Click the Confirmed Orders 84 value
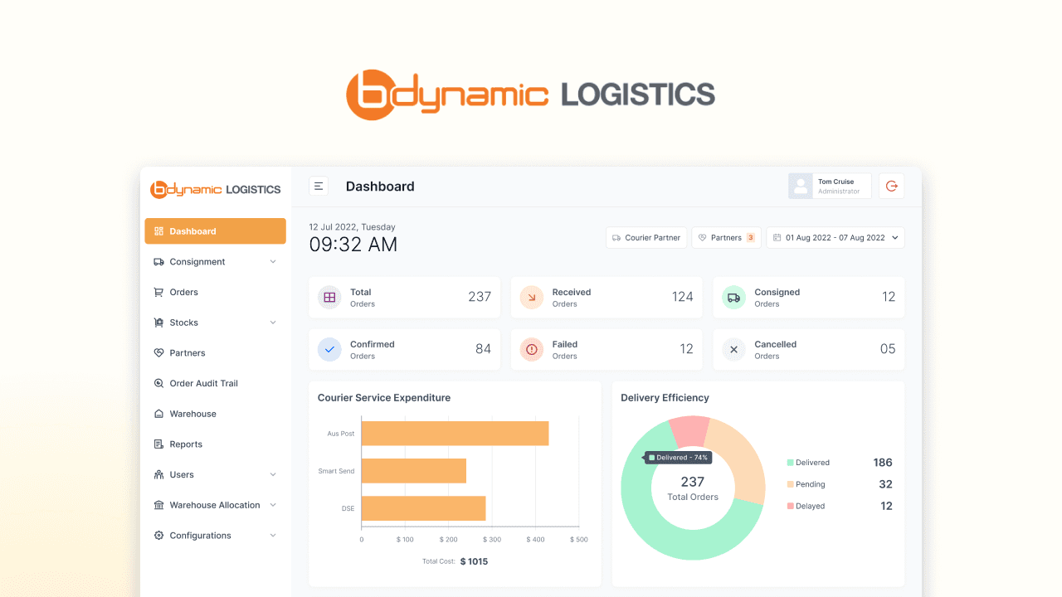 pos(483,349)
